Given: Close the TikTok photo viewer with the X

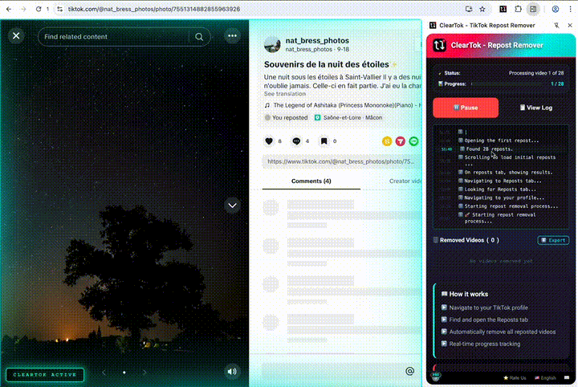Looking at the screenshot, I should pyautogui.click(x=16, y=36).
